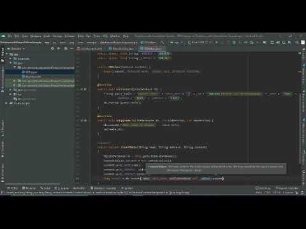This screenshot has height=229, width=306.
Task: Open the Pixel device selector dropdown
Action: (x=200, y=43)
